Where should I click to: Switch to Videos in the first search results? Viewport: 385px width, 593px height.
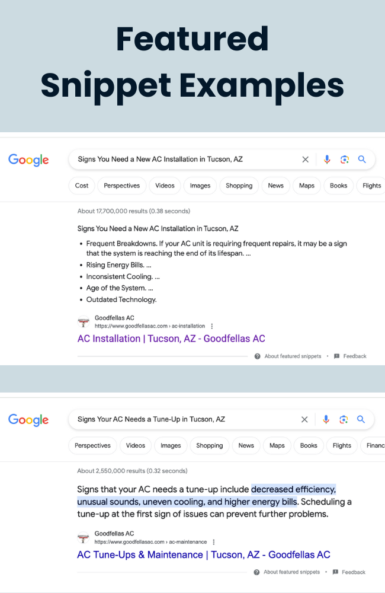click(x=165, y=186)
